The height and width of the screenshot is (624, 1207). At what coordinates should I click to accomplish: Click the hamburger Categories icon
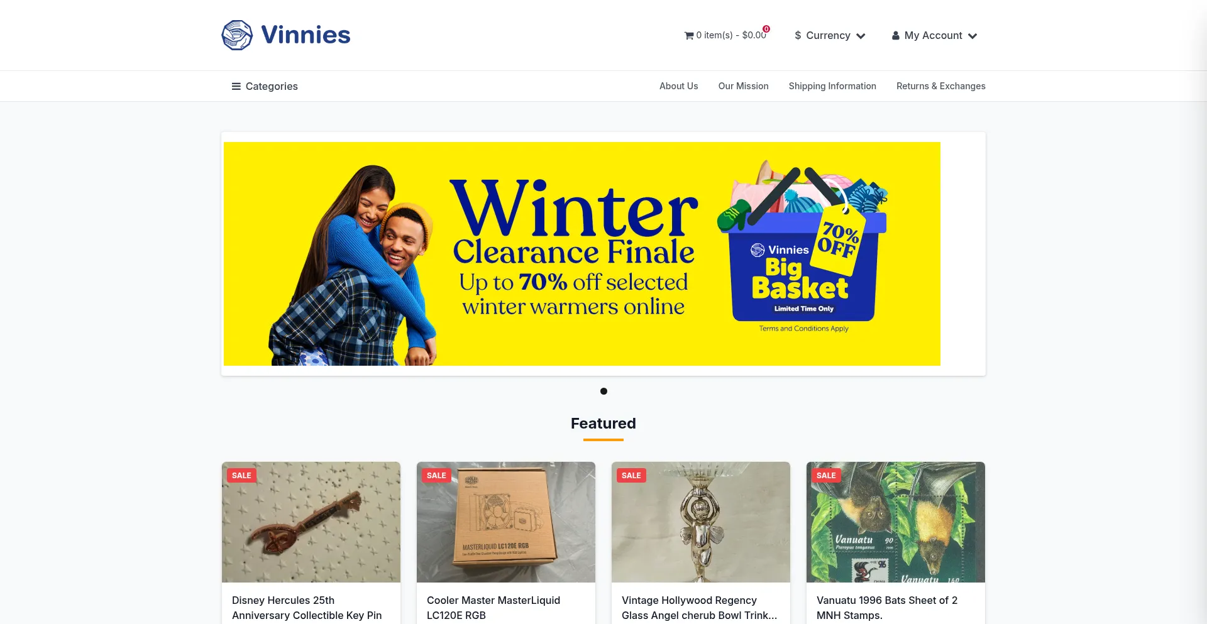tap(236, 87)
